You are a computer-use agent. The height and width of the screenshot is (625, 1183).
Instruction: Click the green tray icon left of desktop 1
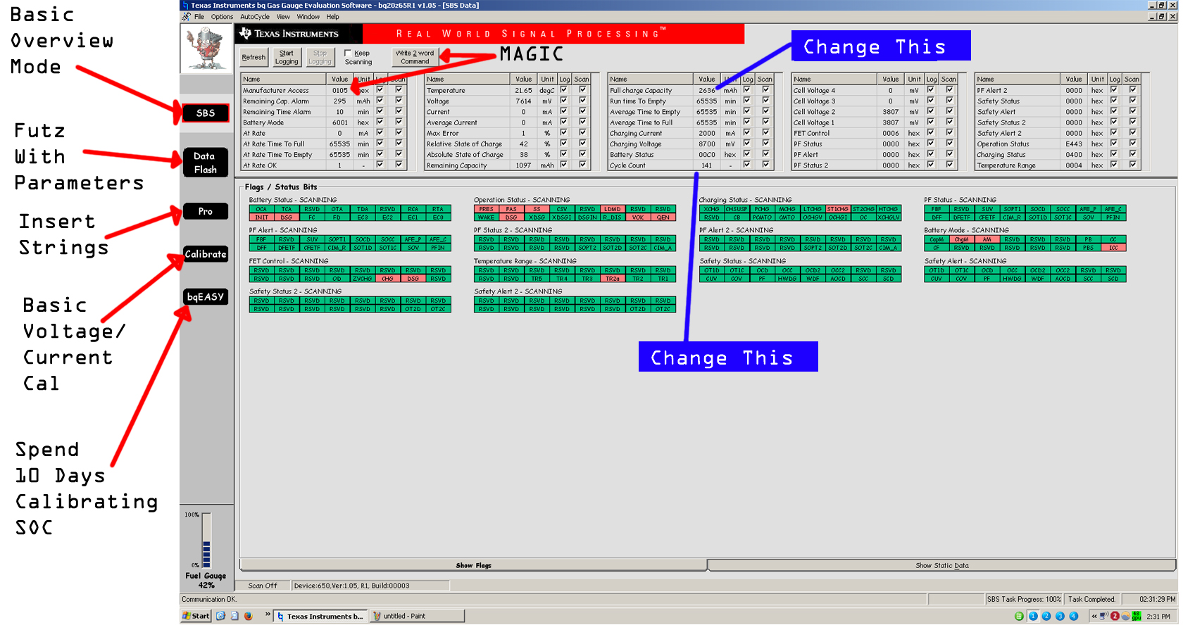[x=1019, y=616]
